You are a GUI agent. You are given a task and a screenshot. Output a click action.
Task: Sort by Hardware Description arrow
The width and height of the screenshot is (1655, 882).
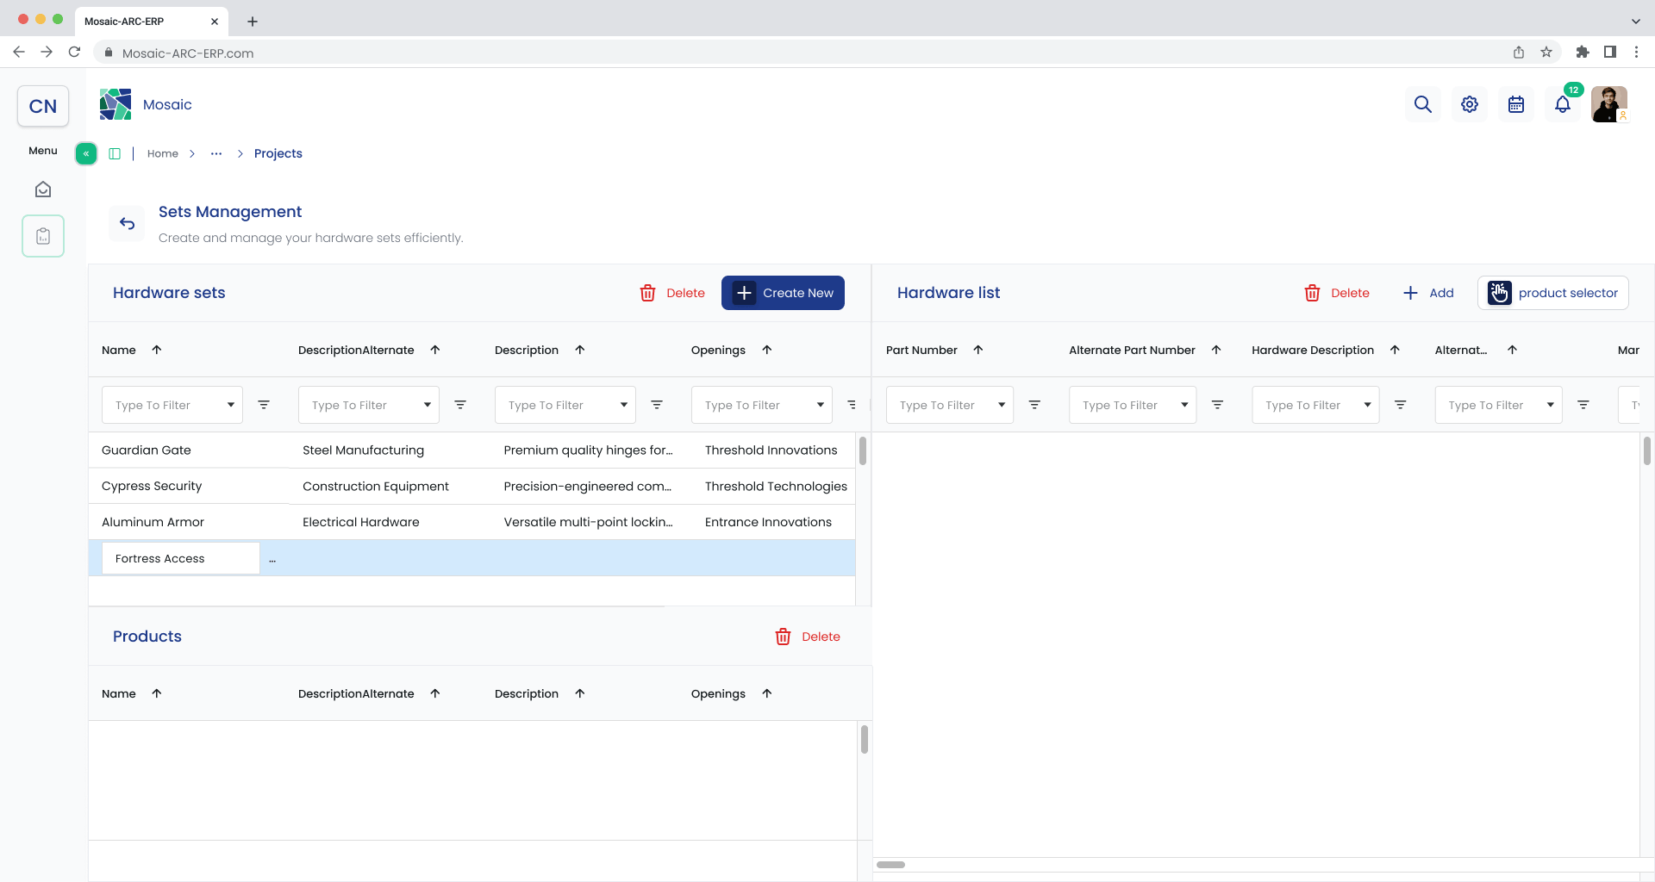(x=1395, y=350)
